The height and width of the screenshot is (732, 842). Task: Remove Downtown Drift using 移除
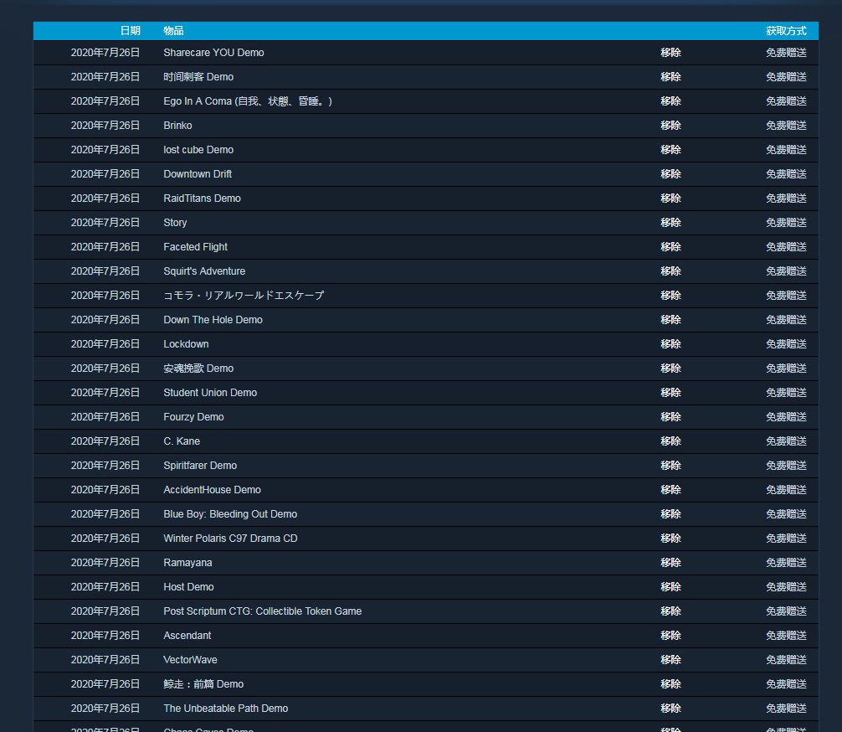(670, 174)
